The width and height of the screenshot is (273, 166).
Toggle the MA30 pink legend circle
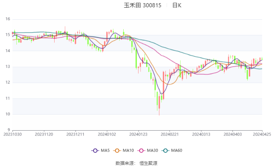[141, 151]
